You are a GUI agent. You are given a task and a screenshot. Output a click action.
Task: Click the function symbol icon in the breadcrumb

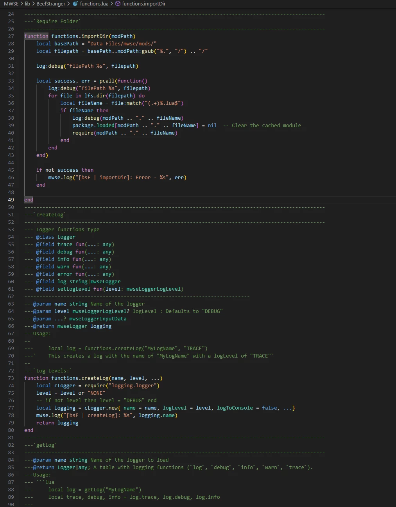coord(118,4)
